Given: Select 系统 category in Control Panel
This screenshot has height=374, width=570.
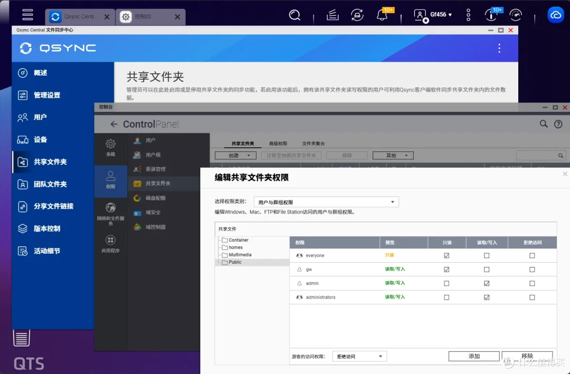Looking at the screenshot, I should [110, 148].
